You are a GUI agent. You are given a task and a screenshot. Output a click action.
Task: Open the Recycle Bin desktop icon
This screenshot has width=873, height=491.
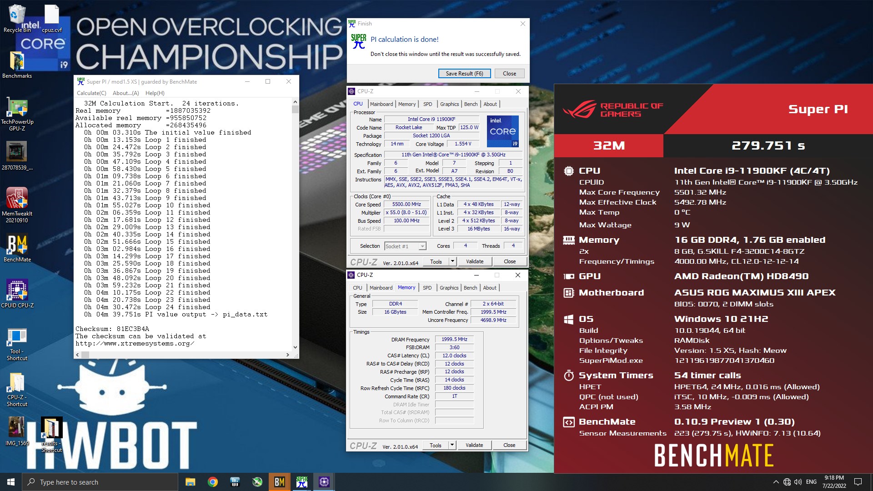click(x=17, y=18)
